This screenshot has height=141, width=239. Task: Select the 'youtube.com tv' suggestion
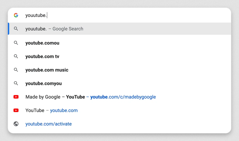42,57
